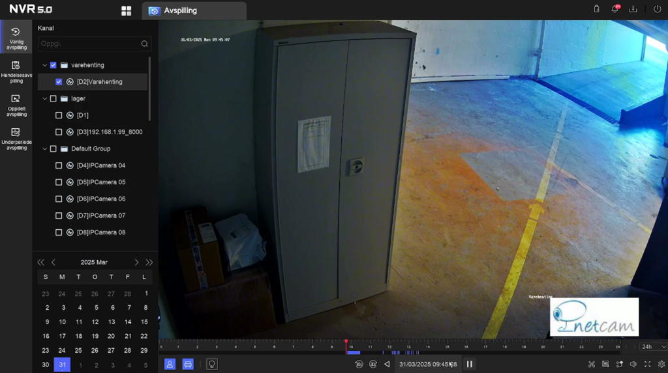Mute audio with the speaker icon
This screenshot has width=668, height=373.
[x=633, y=364]
